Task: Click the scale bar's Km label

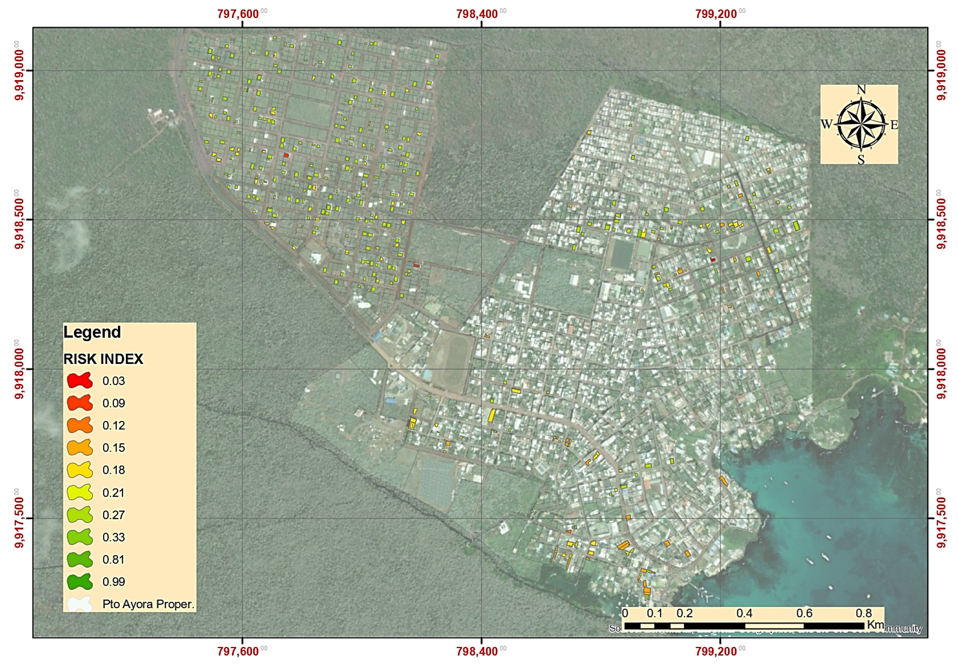Action: click(875, 625)
